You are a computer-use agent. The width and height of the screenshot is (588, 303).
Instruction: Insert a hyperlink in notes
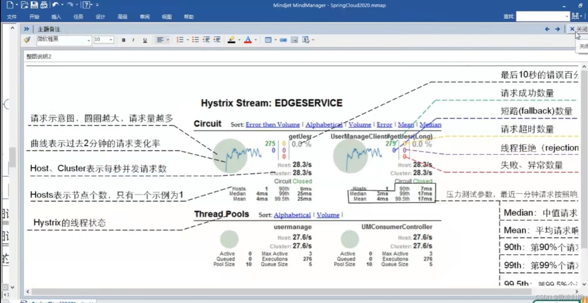click(x=283, y=40)
